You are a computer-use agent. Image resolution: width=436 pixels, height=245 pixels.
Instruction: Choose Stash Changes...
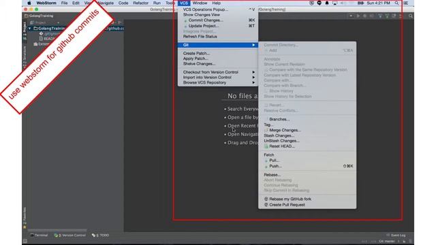pos(307,135)
